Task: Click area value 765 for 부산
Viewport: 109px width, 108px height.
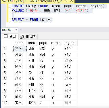Action: tap(32, 49)
